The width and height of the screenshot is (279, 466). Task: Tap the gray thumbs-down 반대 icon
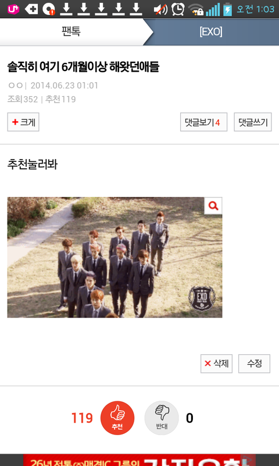click(162, 418)
